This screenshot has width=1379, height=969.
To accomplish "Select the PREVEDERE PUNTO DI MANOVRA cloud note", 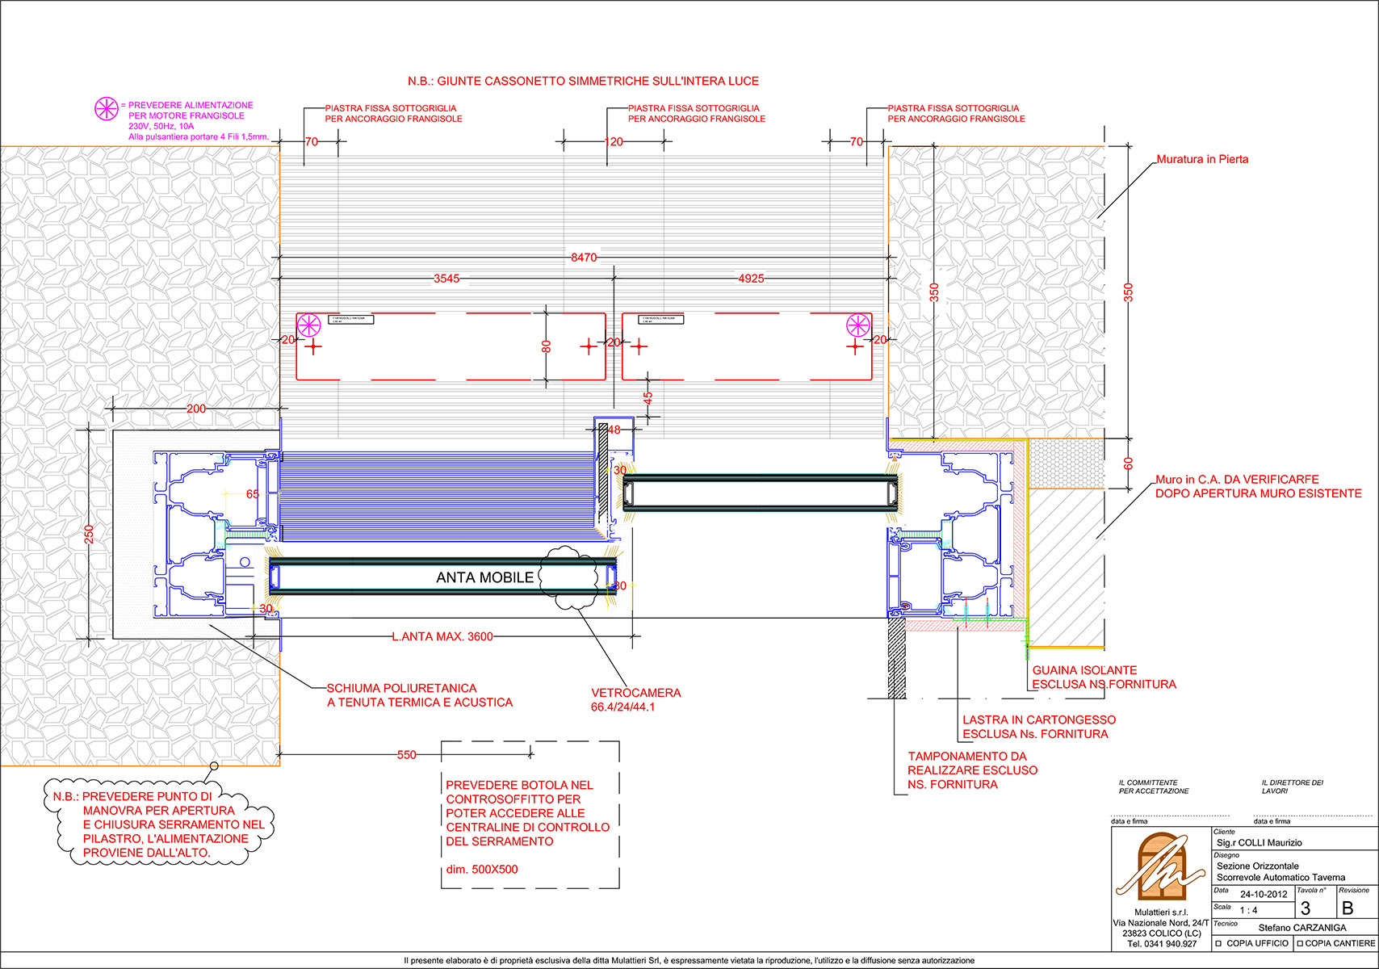I will (159, 824).
